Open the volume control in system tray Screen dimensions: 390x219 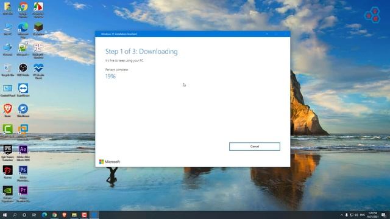click(x=356, y=215)
